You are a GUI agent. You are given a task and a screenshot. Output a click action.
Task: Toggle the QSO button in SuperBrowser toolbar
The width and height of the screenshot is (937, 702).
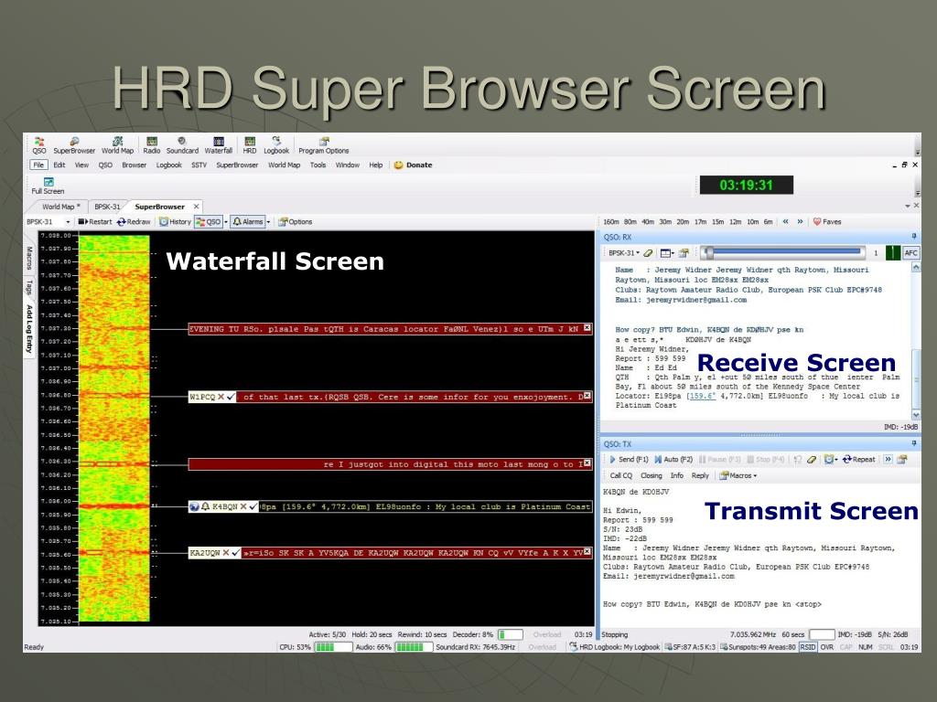[x=209, y=221]
